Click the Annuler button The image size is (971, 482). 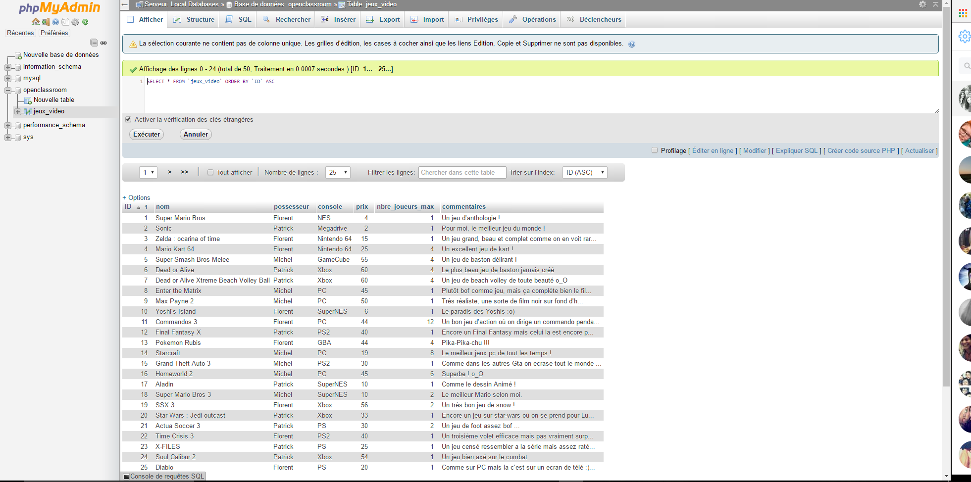[196, 134]
